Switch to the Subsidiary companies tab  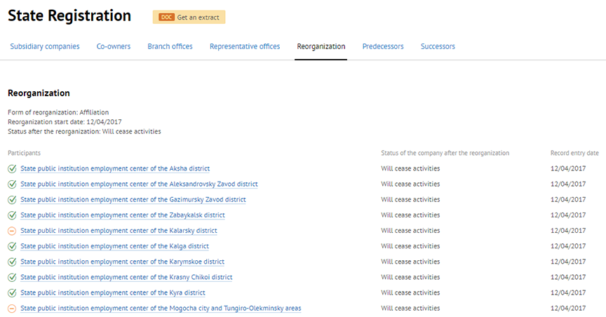coord(45,46)
